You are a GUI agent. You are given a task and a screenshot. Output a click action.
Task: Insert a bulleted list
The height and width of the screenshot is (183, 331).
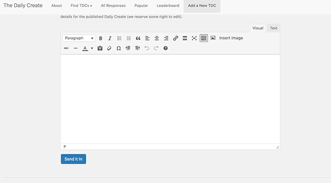pos(119,38)
